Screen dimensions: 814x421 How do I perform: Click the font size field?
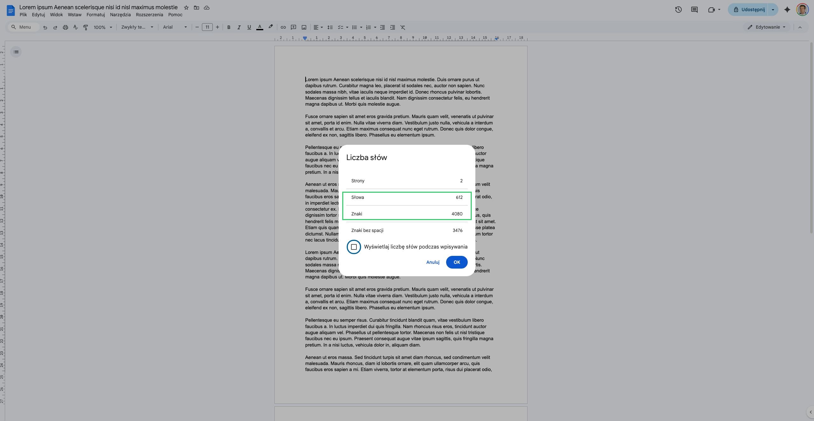click(x=207, y=27)
